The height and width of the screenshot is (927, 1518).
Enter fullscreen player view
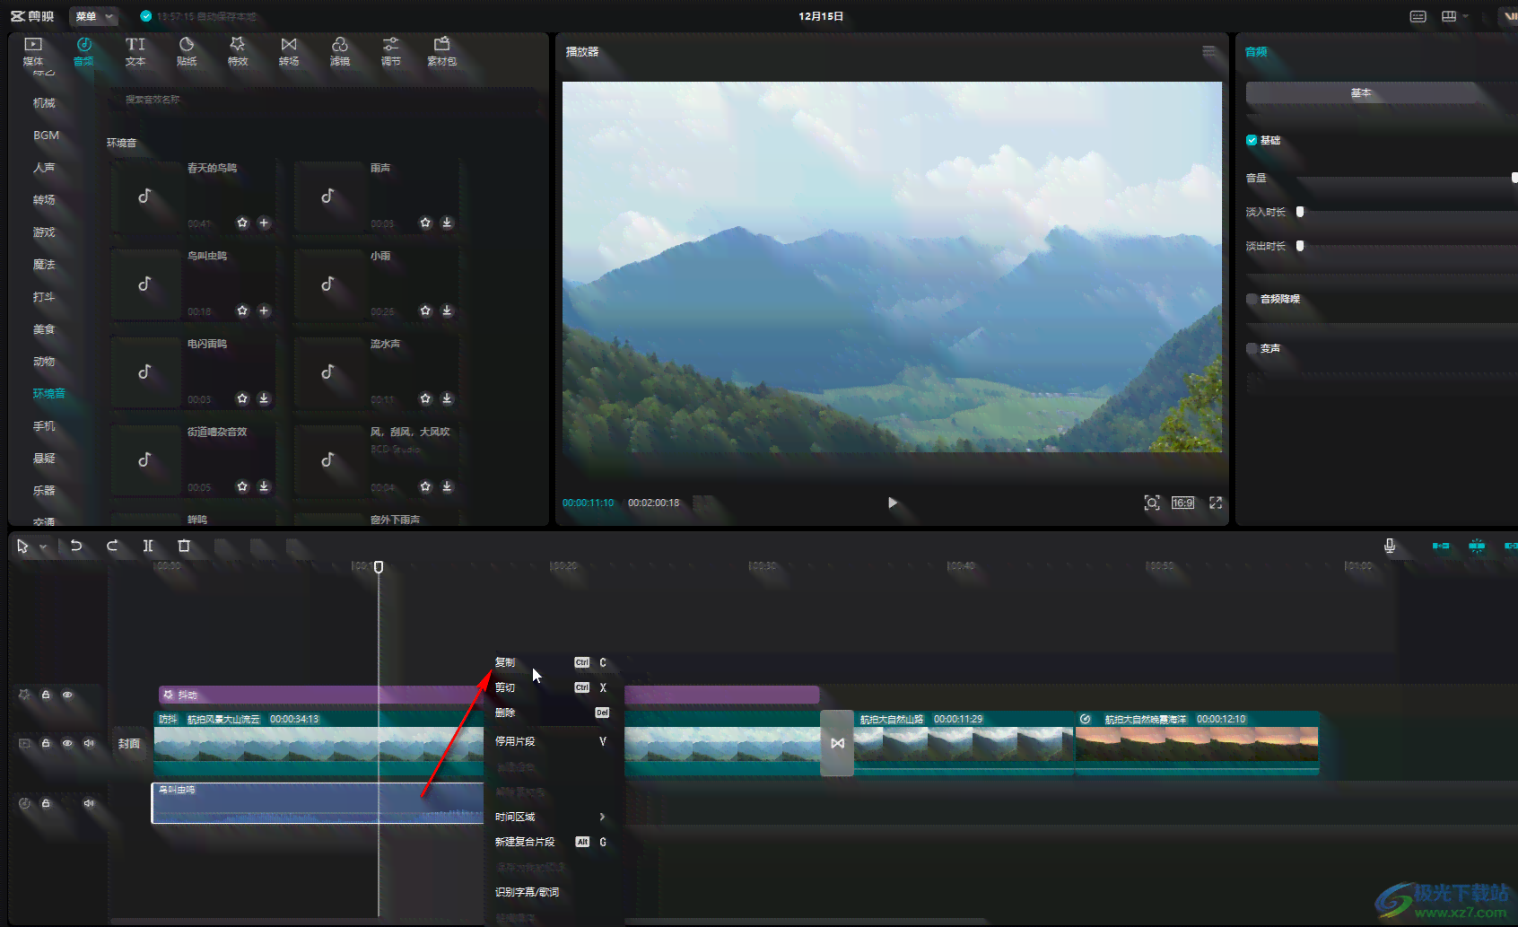1216,503
